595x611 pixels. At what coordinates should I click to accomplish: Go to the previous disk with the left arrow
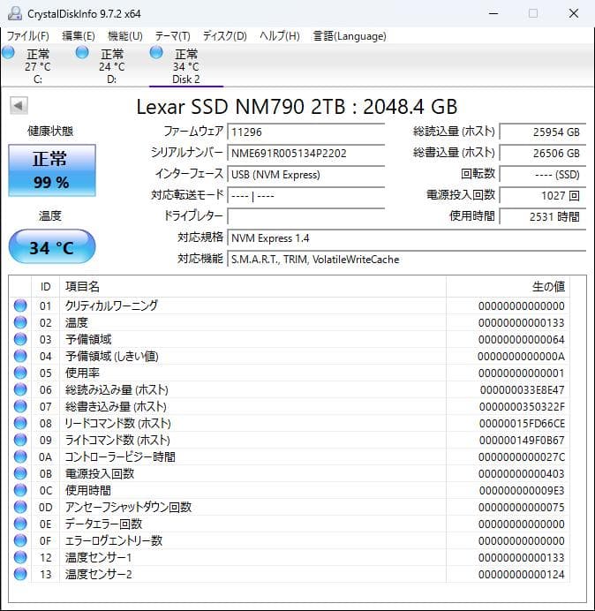click(x=19, y=105)
